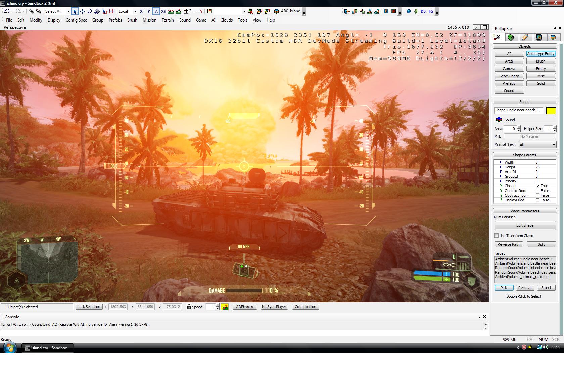
Task: Click the terrain collision icon near Speed
Action: pyautogui.click(x=225, y=307)
